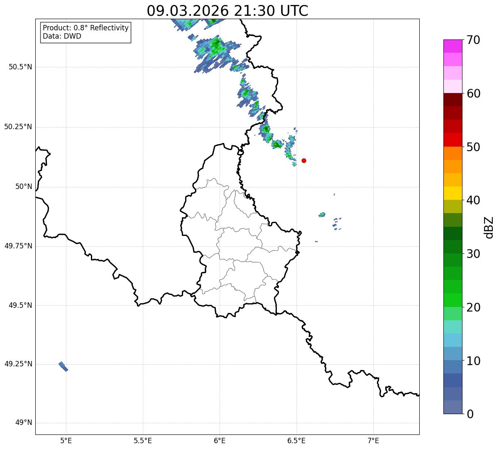
Task: Select the orange colorbar swatch below 50
Action: (x=453, y=153)
